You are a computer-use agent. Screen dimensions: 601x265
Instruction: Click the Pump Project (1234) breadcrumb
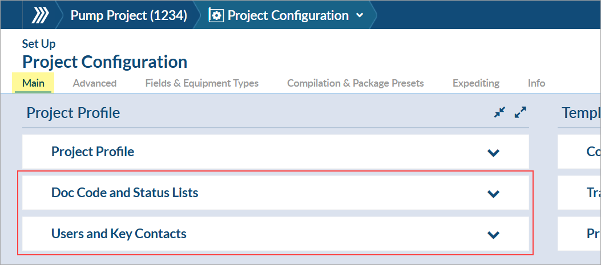(128, 15)
